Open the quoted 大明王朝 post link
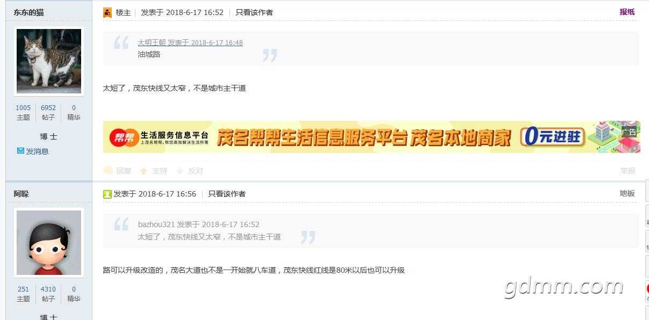 click(x=190, y=42)
